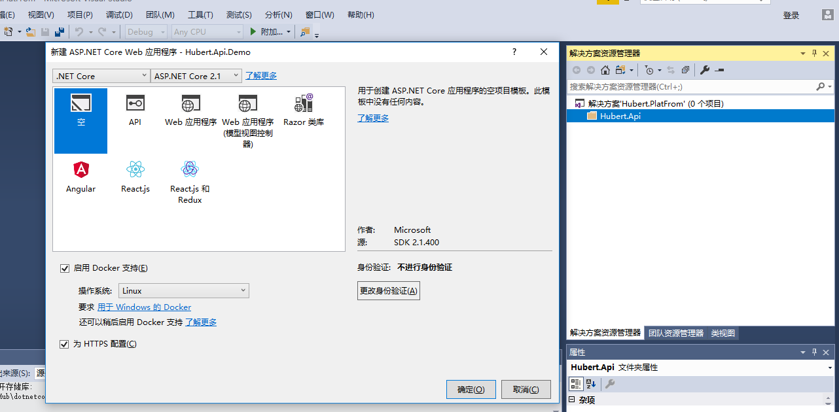Open the 项目(P) menu

[80, 14]
